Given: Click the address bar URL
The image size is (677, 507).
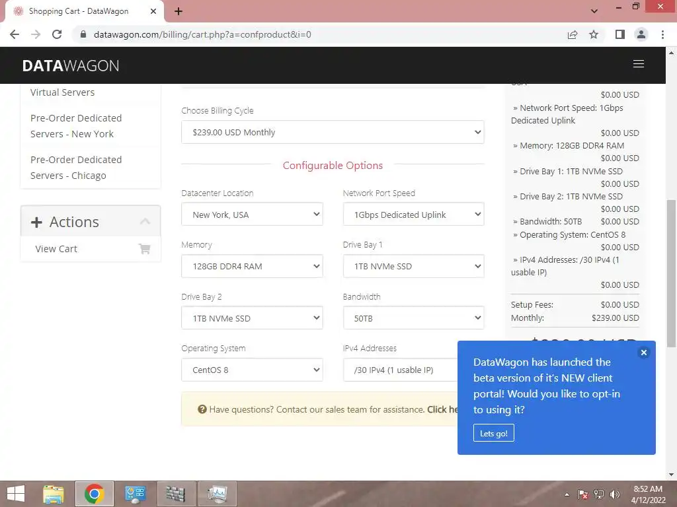Looking at the screenshot, I should tap(202, 34).
